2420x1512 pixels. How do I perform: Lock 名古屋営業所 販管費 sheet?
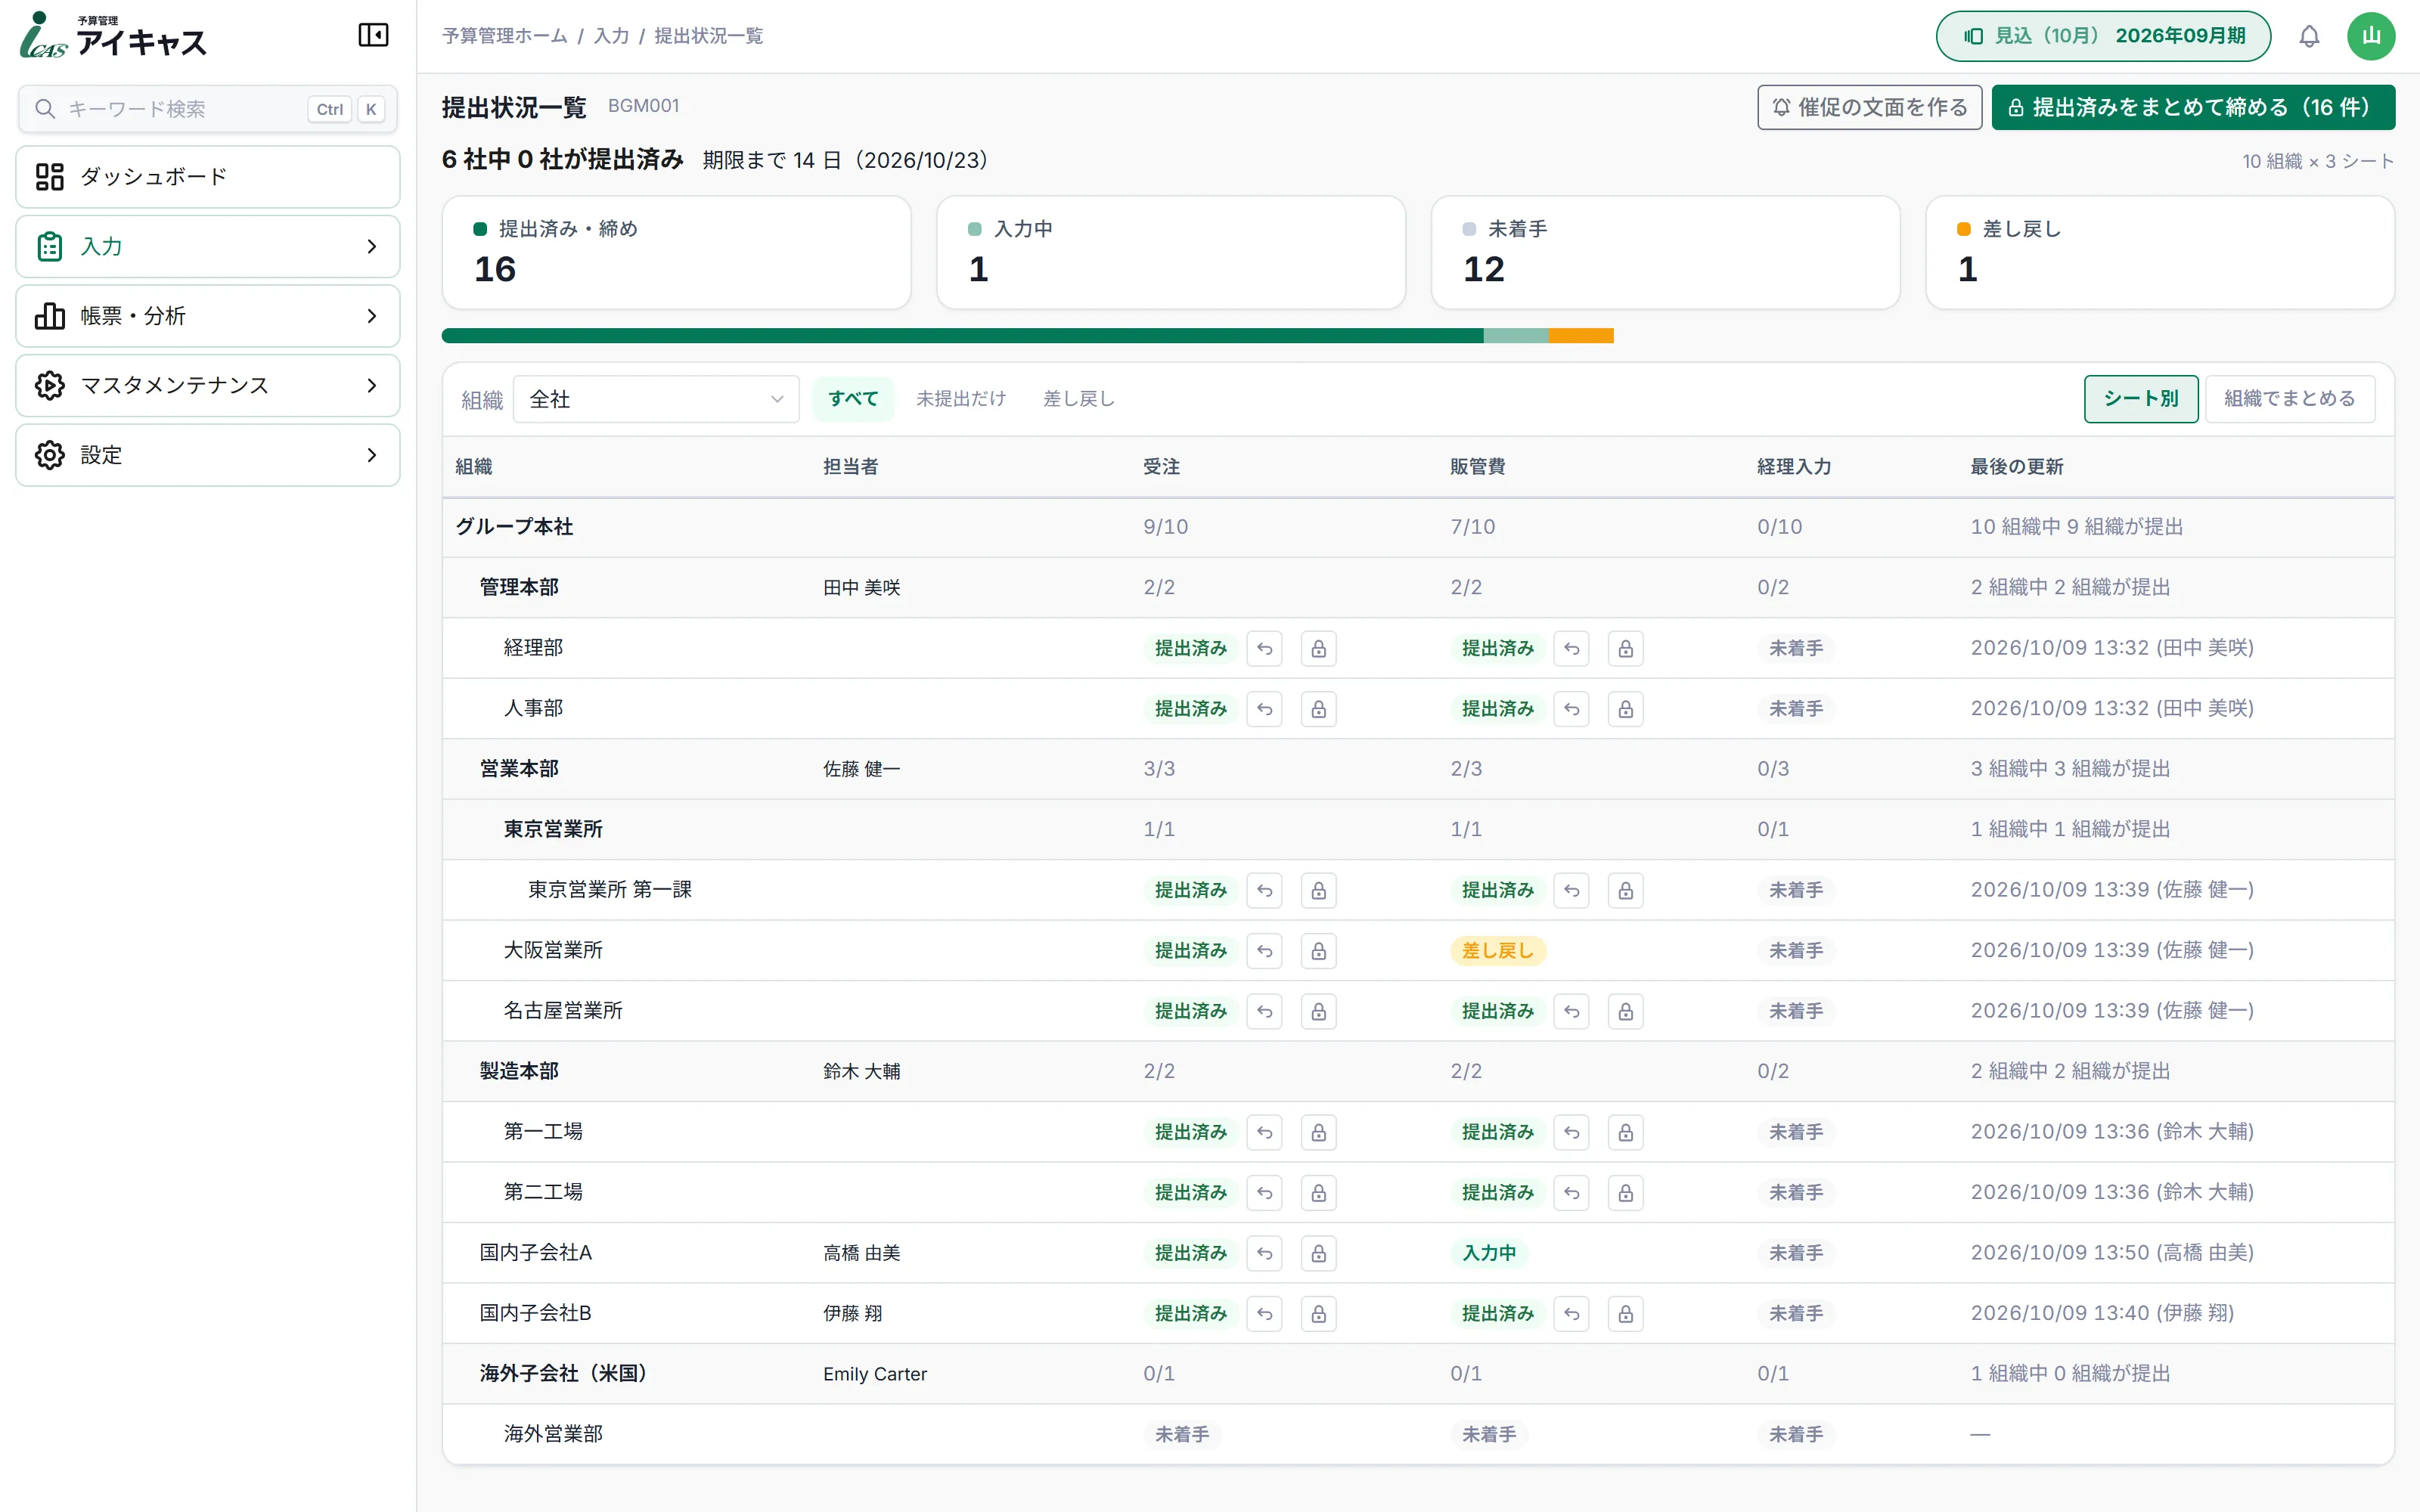pos(1626,1011)
